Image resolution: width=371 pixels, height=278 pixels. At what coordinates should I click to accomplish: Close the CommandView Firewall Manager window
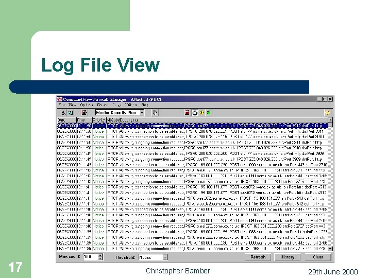[x=330, y=99]
